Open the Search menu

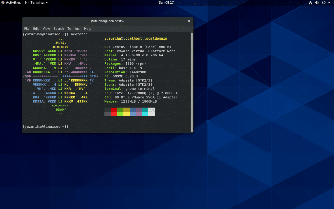58,29
